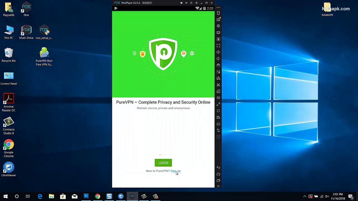The width and height of the screenshot is (358, 201).
Task: Open the Nox sidebar three-dots menu
Action: [218, 8]
